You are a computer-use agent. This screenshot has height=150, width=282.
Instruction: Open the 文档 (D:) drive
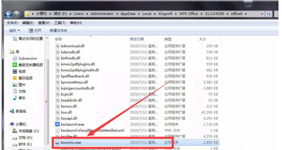22,138
